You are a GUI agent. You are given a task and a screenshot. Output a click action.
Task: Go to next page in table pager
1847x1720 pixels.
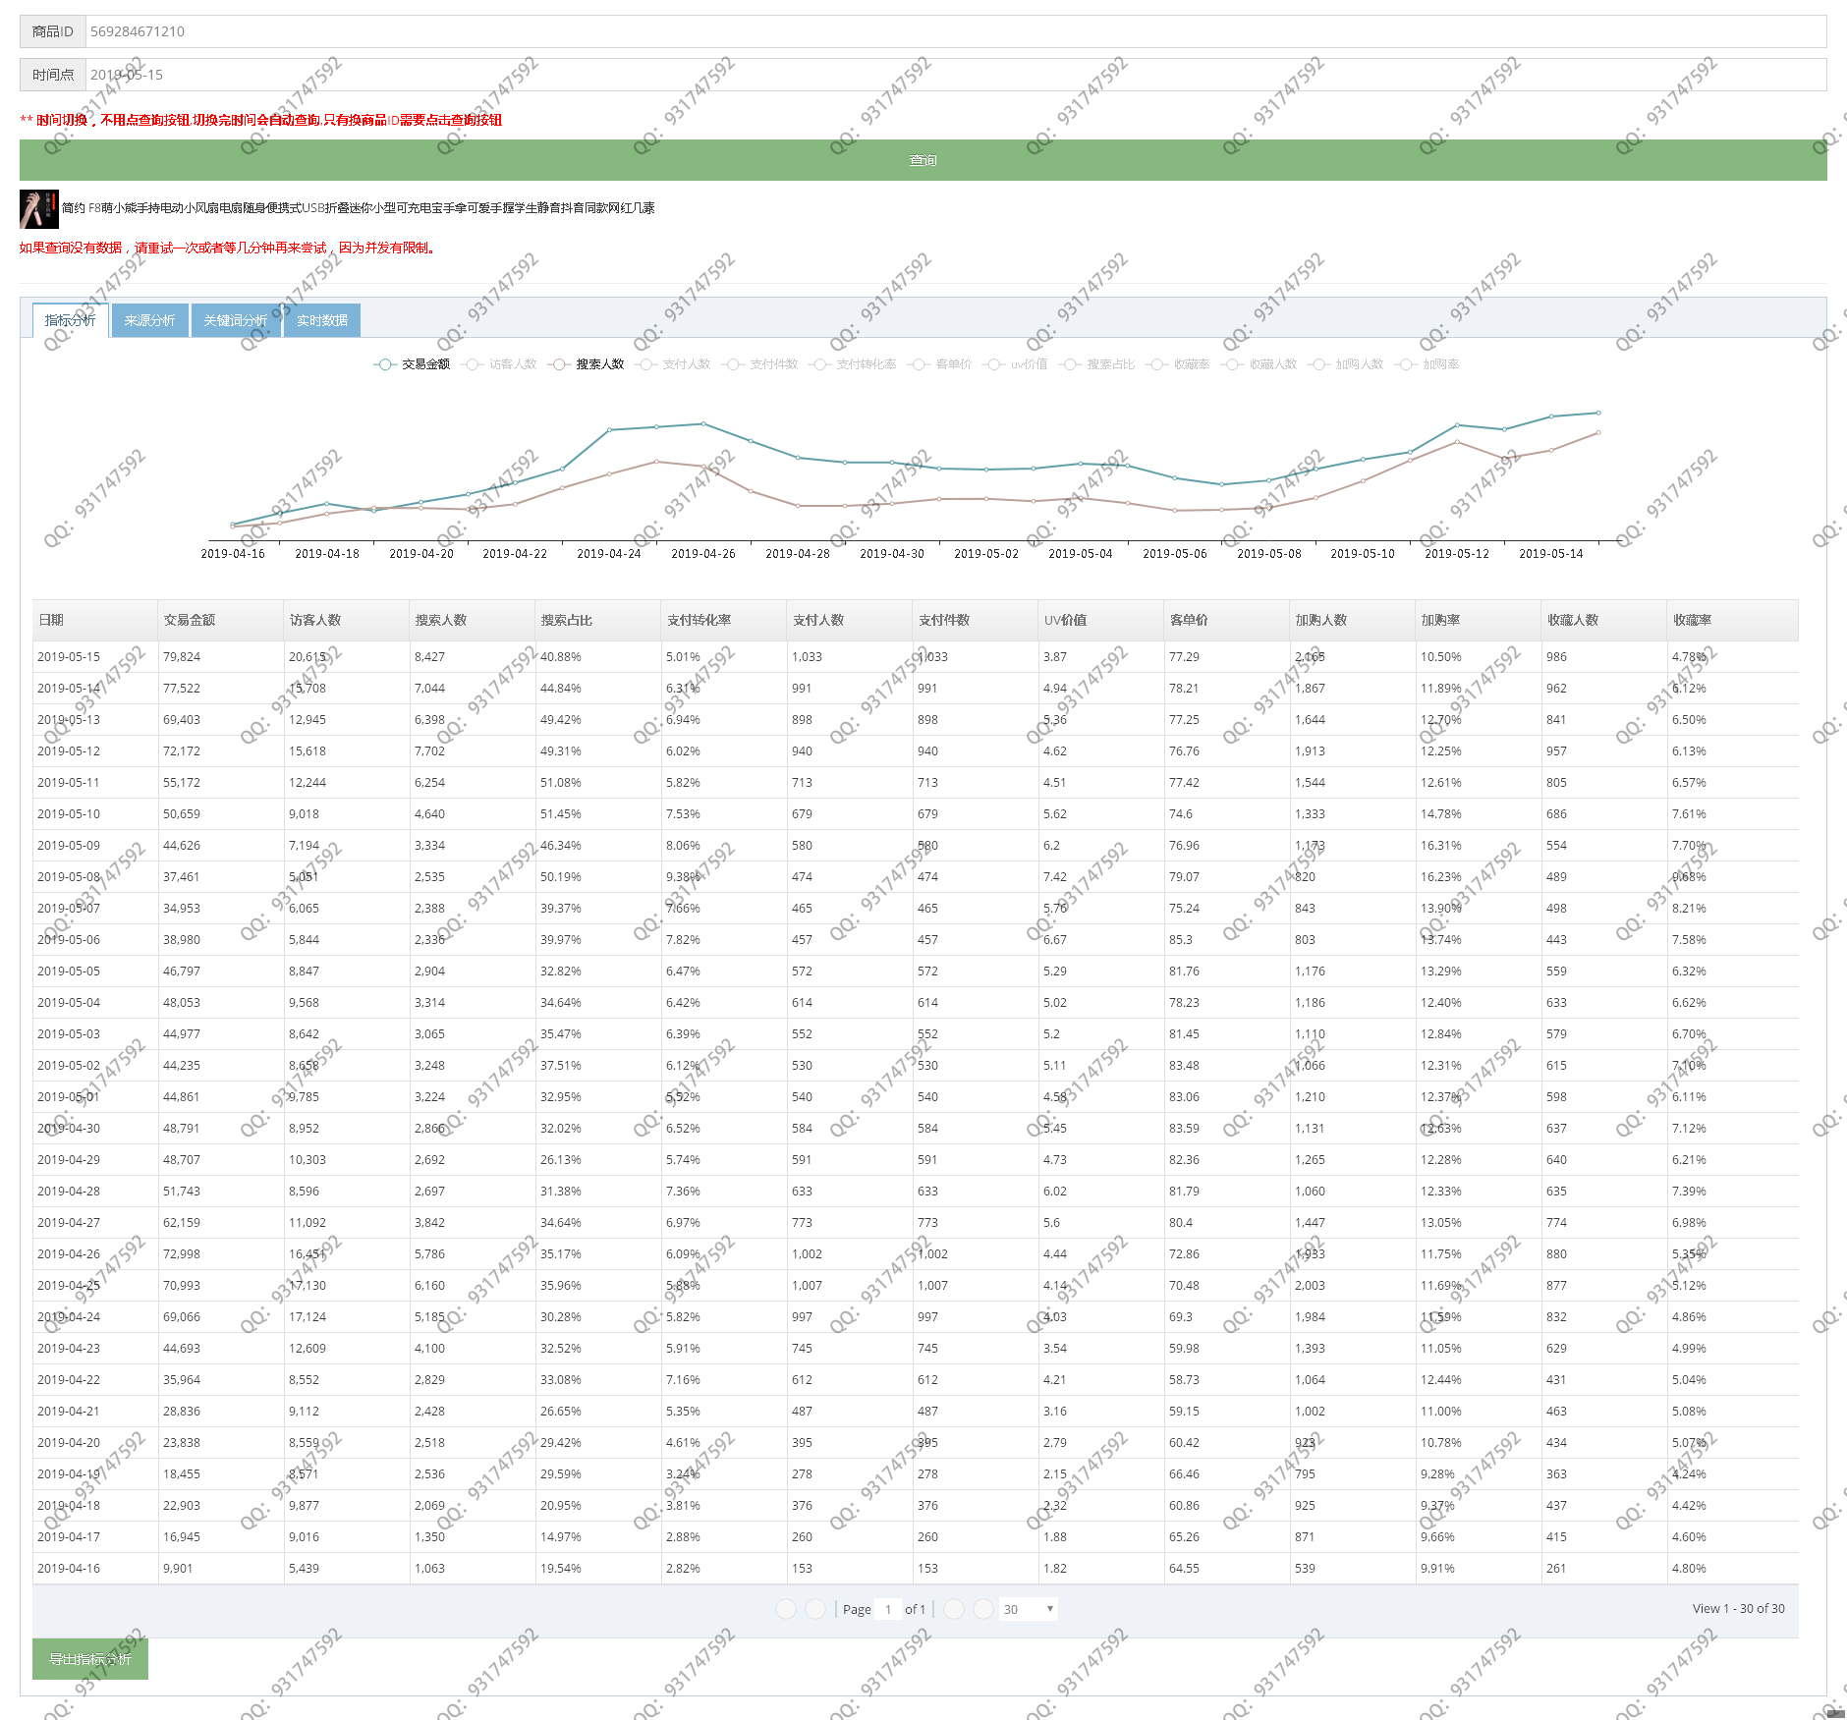(953, 1609)
